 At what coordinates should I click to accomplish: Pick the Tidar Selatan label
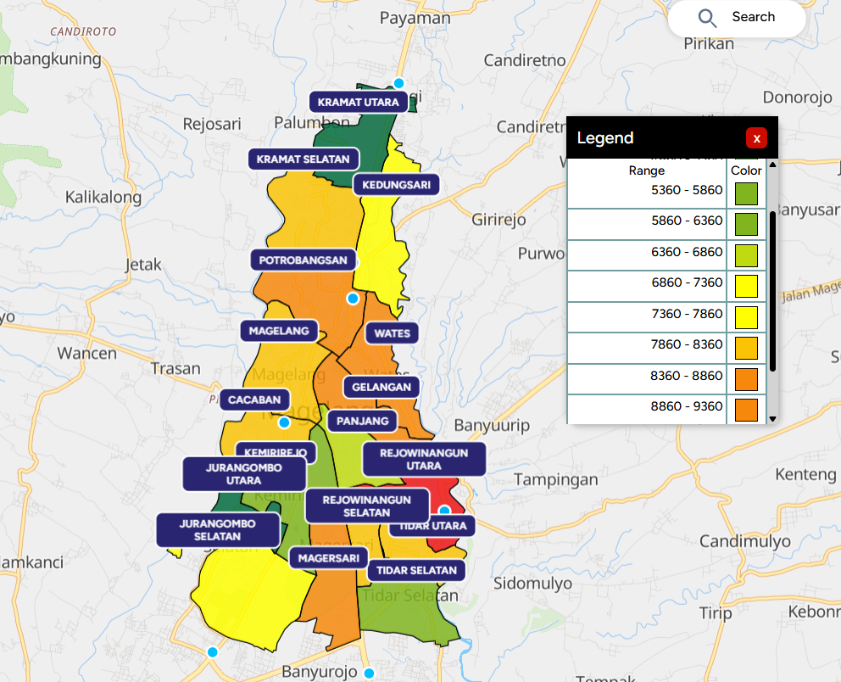[416, 570]
